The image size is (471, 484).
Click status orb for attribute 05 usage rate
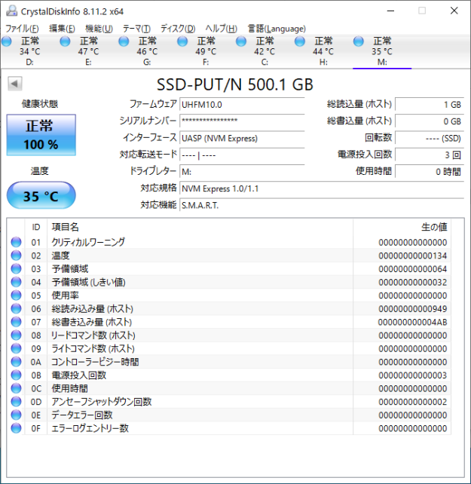16,296
